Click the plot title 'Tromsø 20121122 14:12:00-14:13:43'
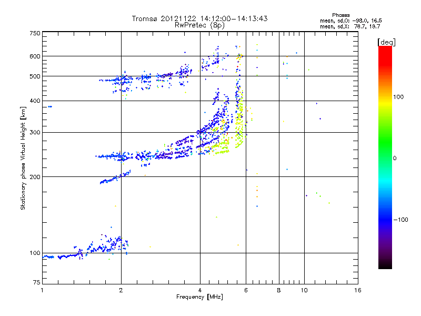Screen dimensions: 421x316 tap(199, 18)
